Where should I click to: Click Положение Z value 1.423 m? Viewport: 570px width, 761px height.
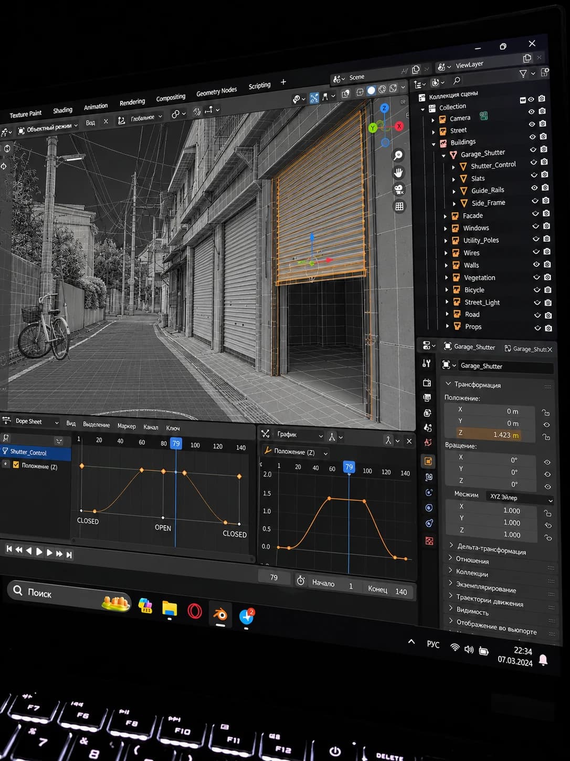[x=489, y=435]
